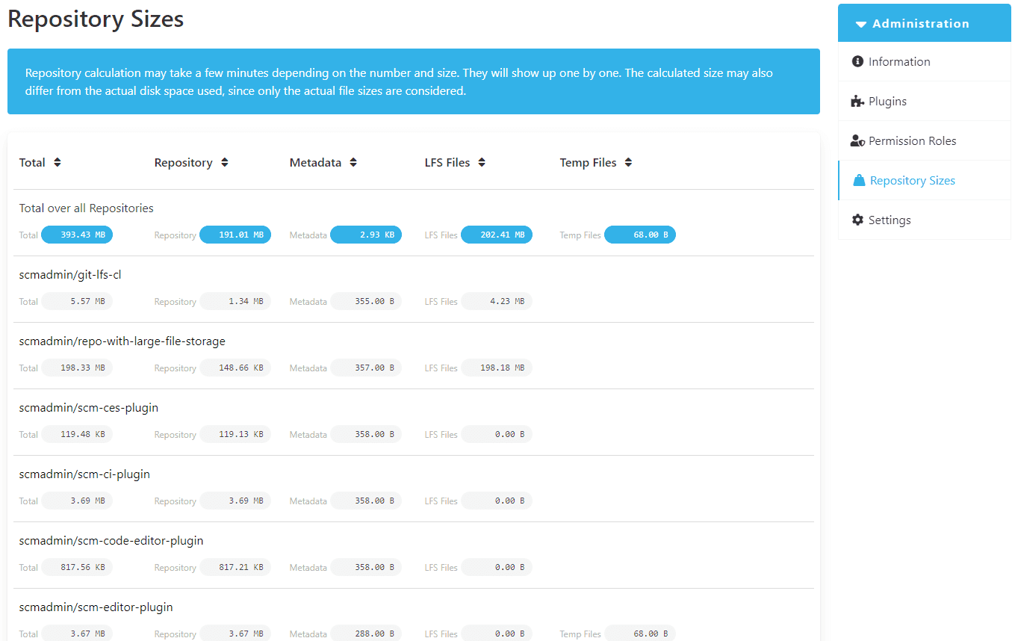The image size is (1015, 641).
Task: Select Plugins from the sidebar menu
Action: coord(886,100)
